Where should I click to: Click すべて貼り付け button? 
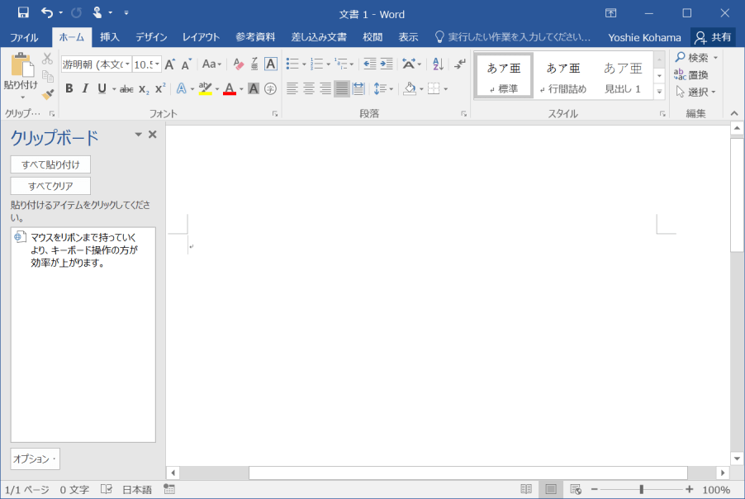click(50, 164)
